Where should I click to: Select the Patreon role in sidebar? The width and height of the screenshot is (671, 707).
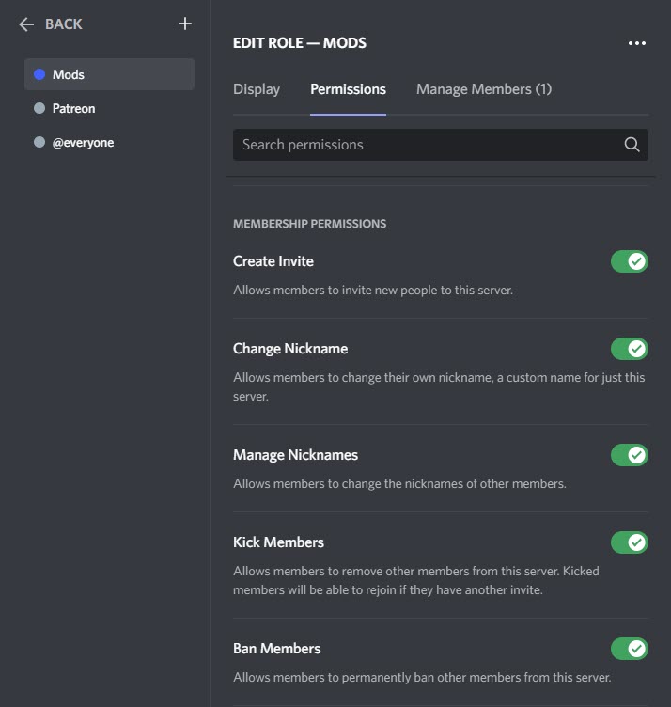point(110,108)
